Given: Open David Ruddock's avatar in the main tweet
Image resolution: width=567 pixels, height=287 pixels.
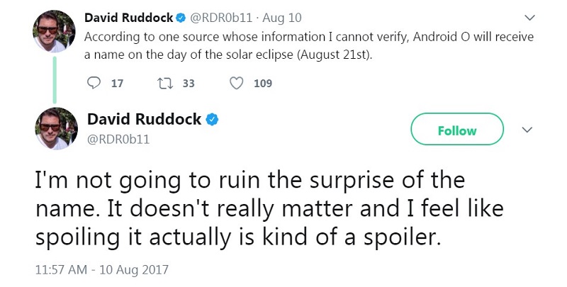Looking at the screenshot, I should pyautogui.click(x=56, y=129).
